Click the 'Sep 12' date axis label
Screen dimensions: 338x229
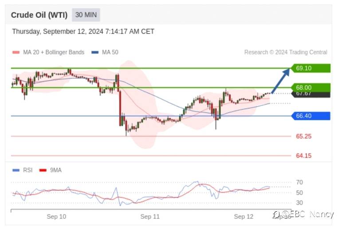pos(244,217)
